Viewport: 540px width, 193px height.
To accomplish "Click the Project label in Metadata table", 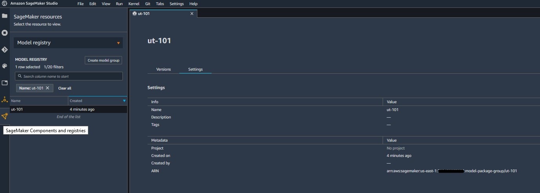I will point(157,148).
